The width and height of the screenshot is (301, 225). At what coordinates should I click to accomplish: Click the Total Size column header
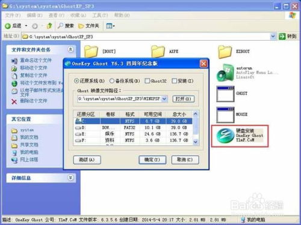179,115
